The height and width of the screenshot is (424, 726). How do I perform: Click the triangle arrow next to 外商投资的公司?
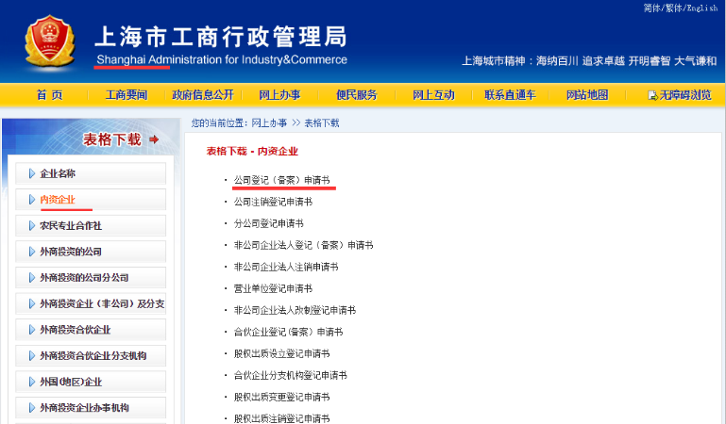(x=32, y=252)
